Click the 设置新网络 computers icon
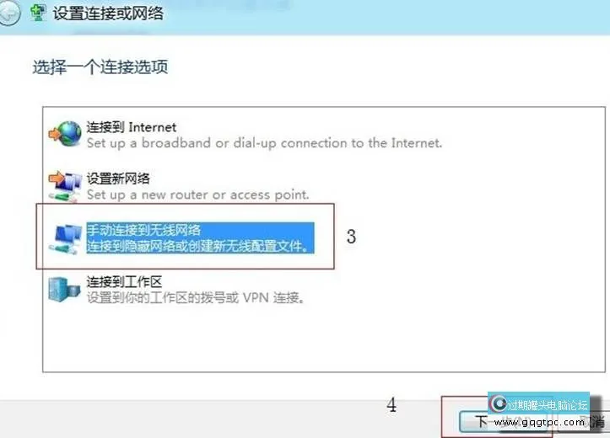610x438 pixels. (x=65, y=186)
